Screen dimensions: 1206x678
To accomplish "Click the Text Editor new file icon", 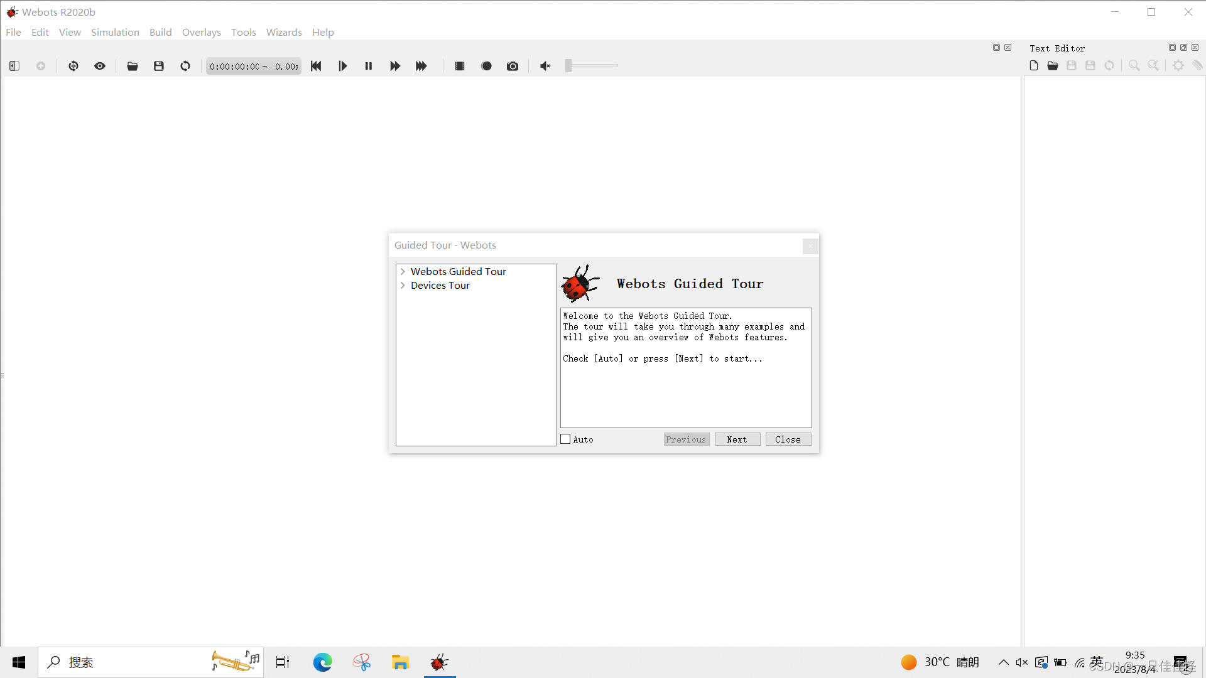I will click(x=1034, y=65).
